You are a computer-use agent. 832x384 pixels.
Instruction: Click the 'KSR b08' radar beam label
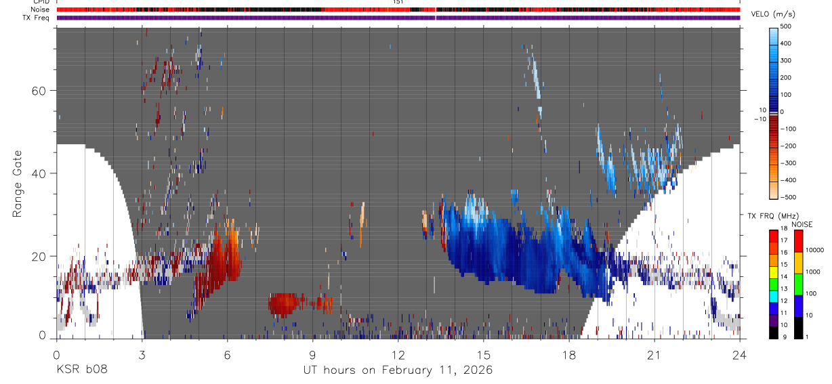pyautogui.click(x=81, y=370)
